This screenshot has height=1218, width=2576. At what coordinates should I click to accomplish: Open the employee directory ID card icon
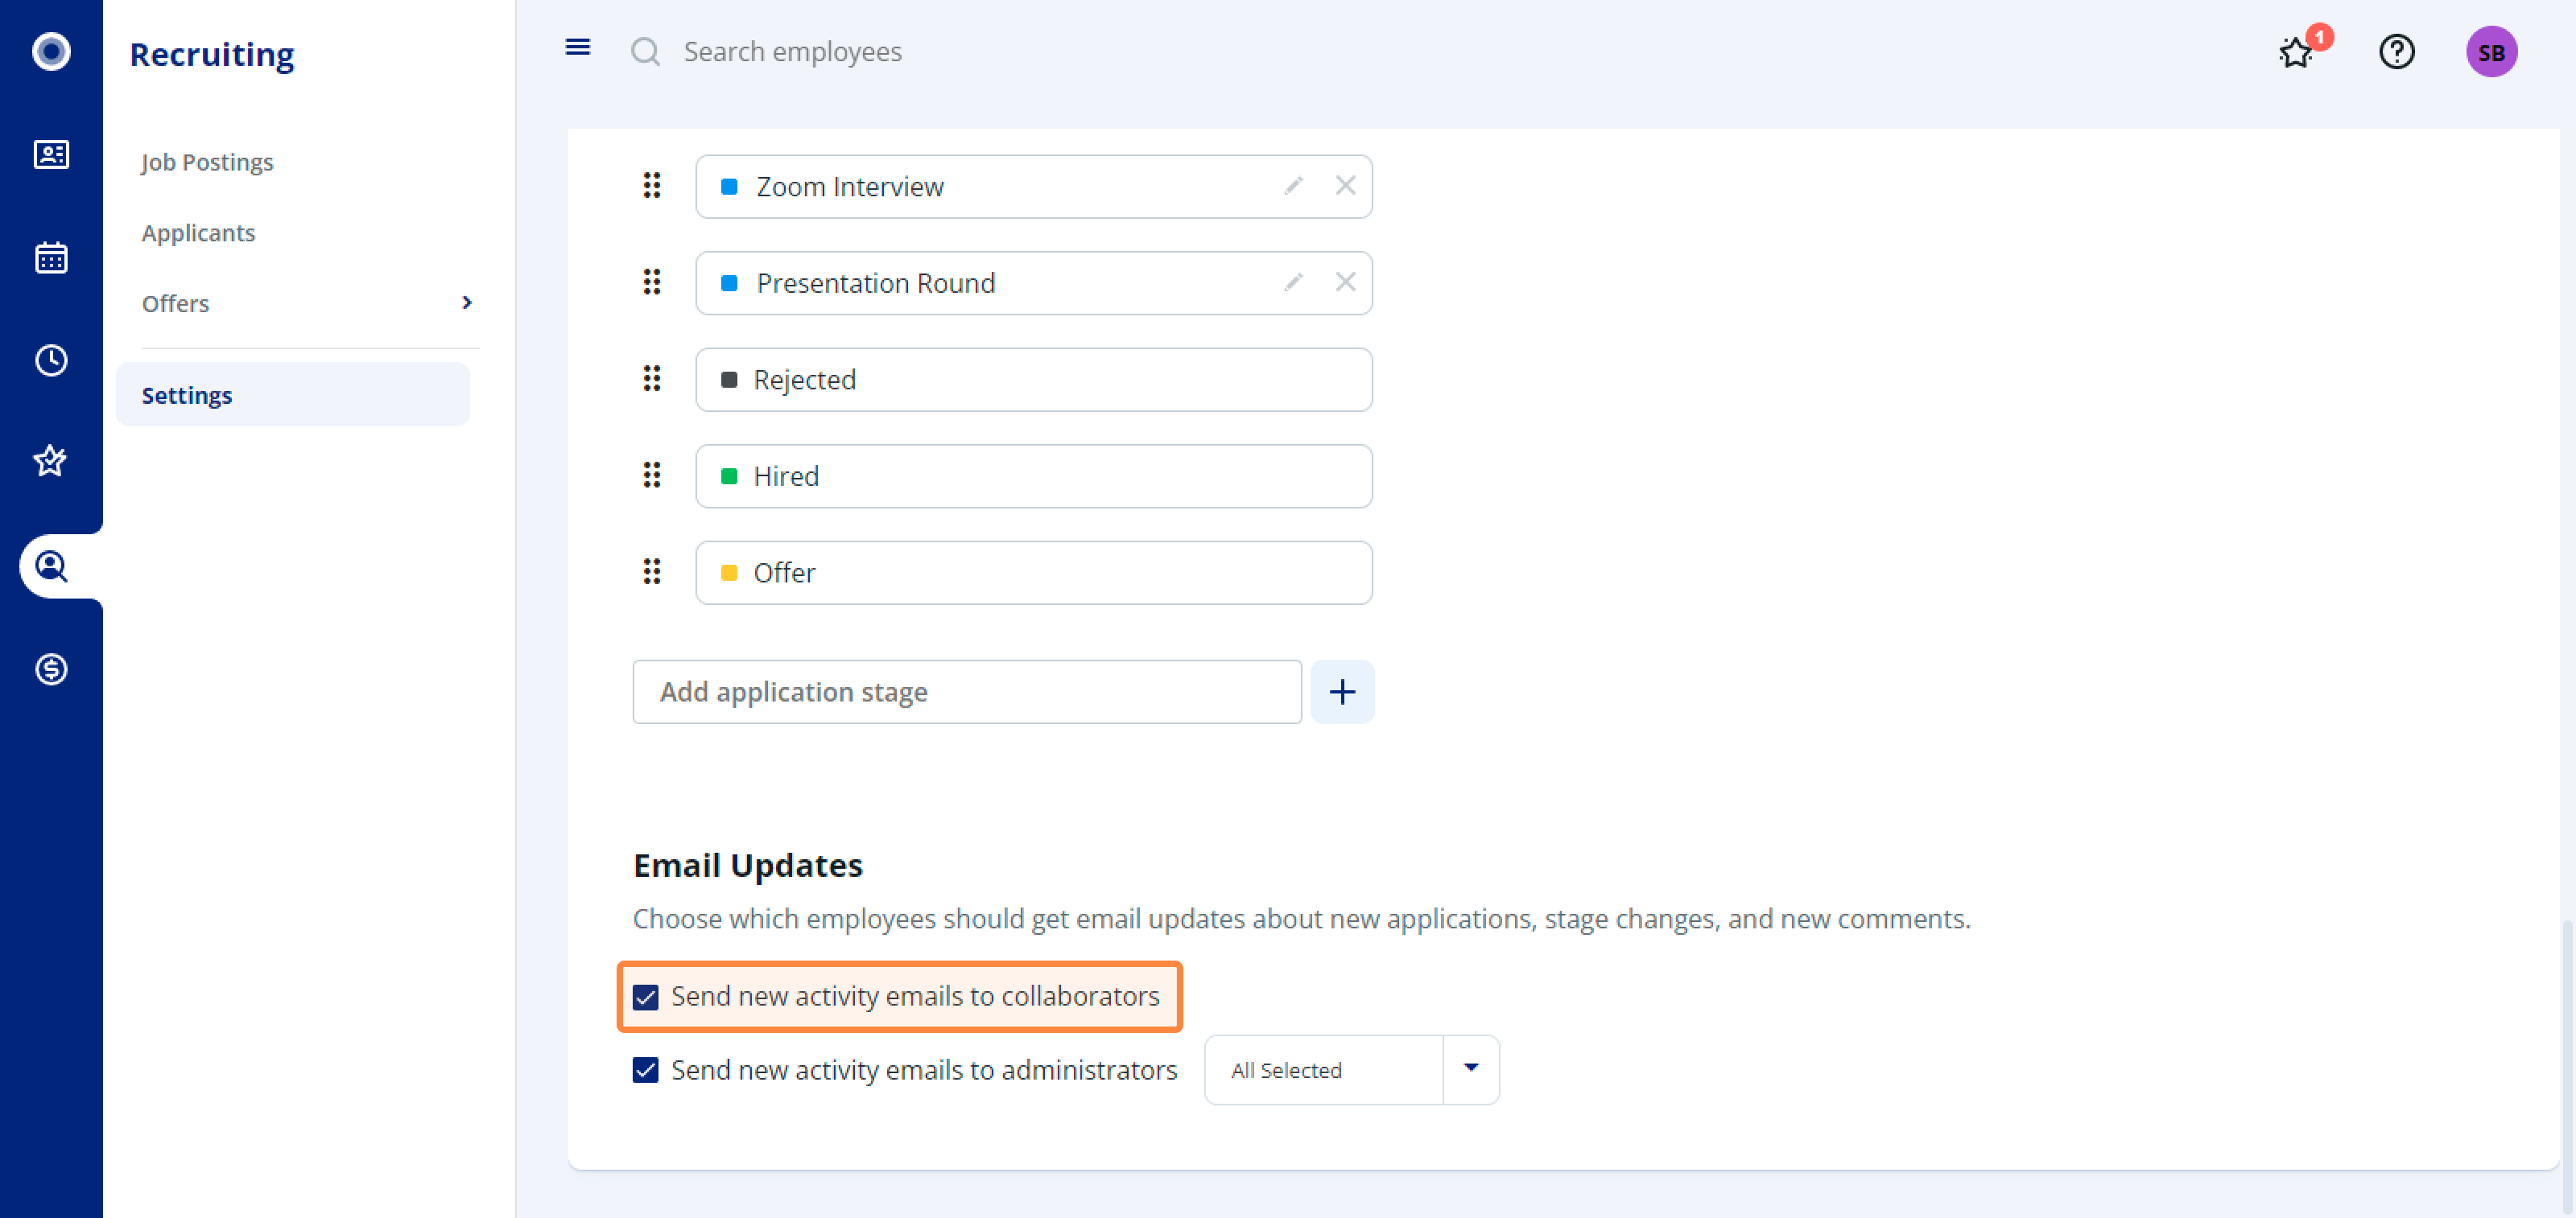point(51,155)
